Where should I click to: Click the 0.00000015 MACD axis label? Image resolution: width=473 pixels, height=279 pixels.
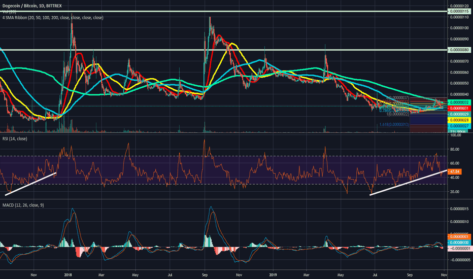(x=459, y=209)
